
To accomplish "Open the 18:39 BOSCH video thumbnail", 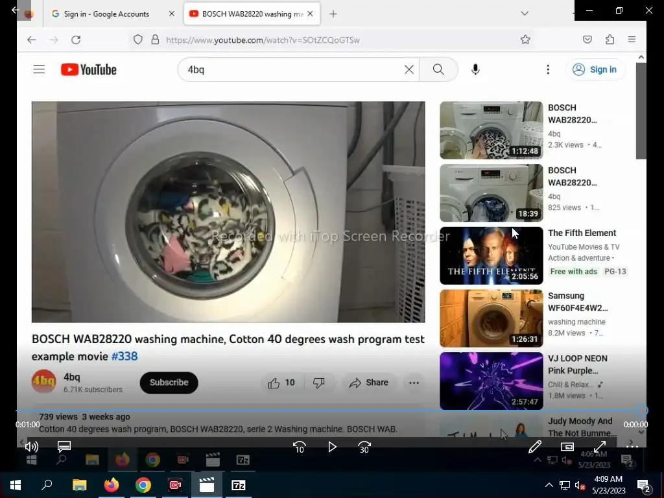I will tap(492, 193).
